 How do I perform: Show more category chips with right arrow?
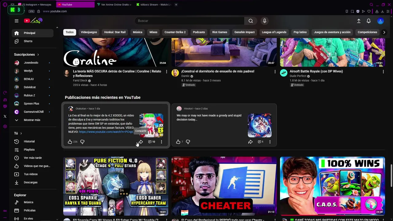384,32
